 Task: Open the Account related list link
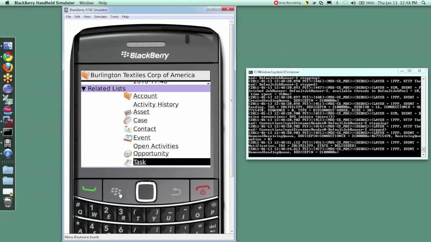pos(145,96)
